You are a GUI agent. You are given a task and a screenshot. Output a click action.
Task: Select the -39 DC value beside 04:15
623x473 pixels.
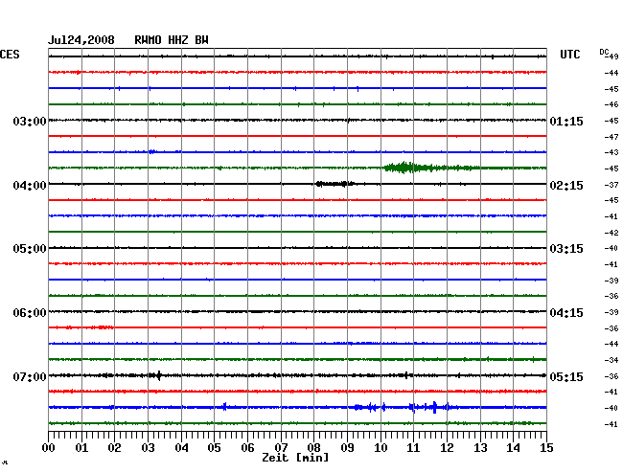(611, 312)
